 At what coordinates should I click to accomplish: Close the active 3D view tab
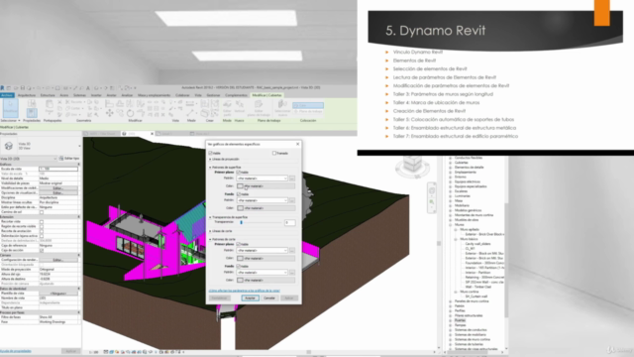(x=152, y=134)
